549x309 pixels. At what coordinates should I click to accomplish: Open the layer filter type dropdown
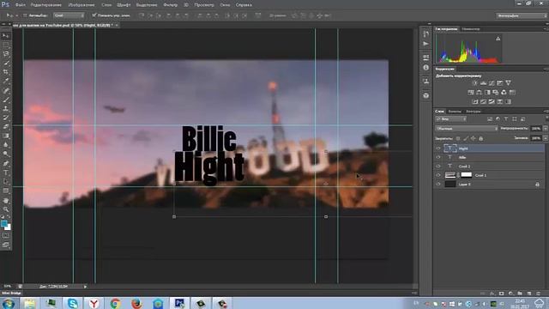pyautogui.click(x=451, y=119)
